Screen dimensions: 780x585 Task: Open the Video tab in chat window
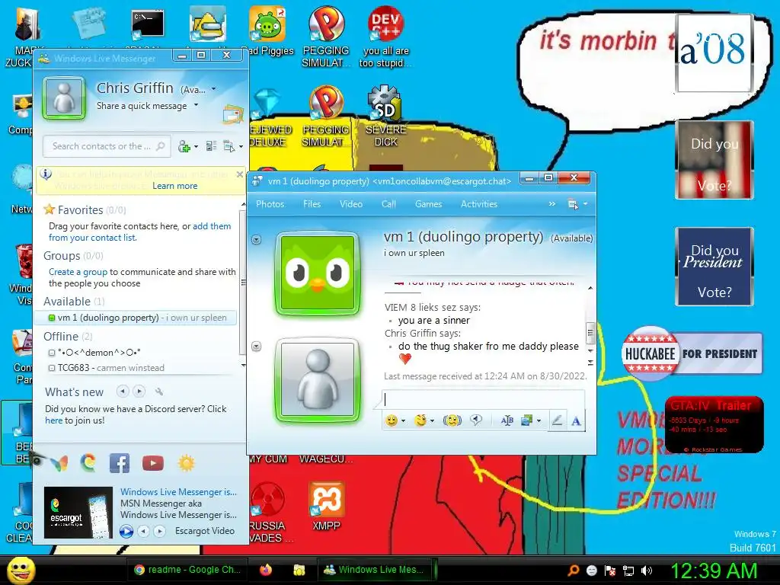350,204
